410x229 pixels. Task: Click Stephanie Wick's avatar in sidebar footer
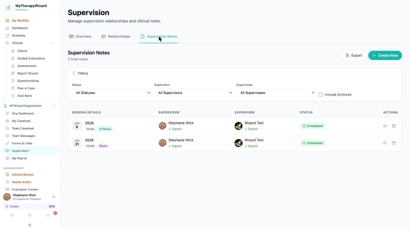click(x=7, y=197)
